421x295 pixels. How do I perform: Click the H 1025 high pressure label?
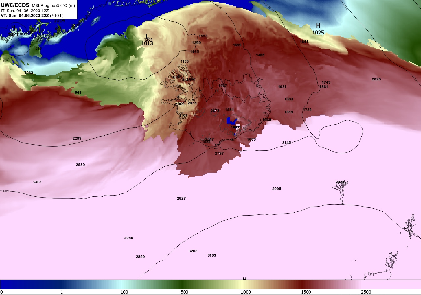pos(318,29)
